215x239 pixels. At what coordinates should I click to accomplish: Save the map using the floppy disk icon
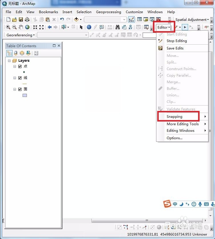point(21,19)
